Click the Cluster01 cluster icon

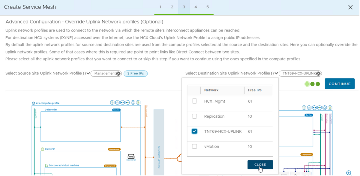tap(42, 149)
